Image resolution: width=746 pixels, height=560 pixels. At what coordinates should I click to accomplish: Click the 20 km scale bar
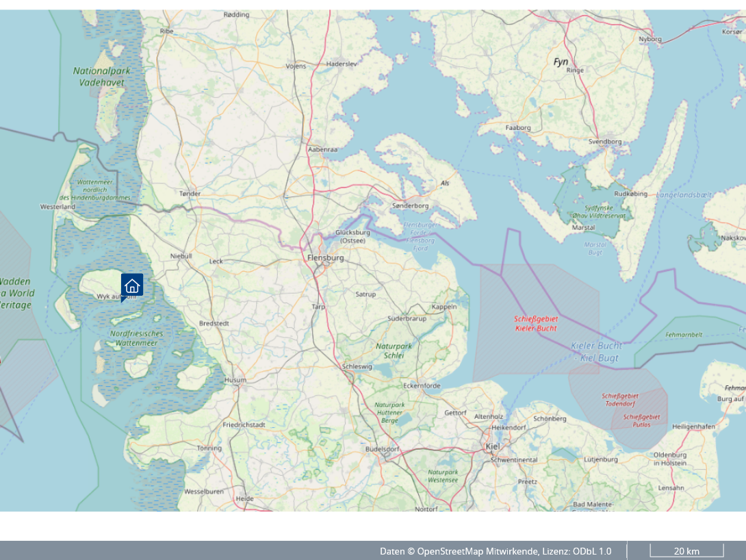pyautogui.click(x=686, y=551)
